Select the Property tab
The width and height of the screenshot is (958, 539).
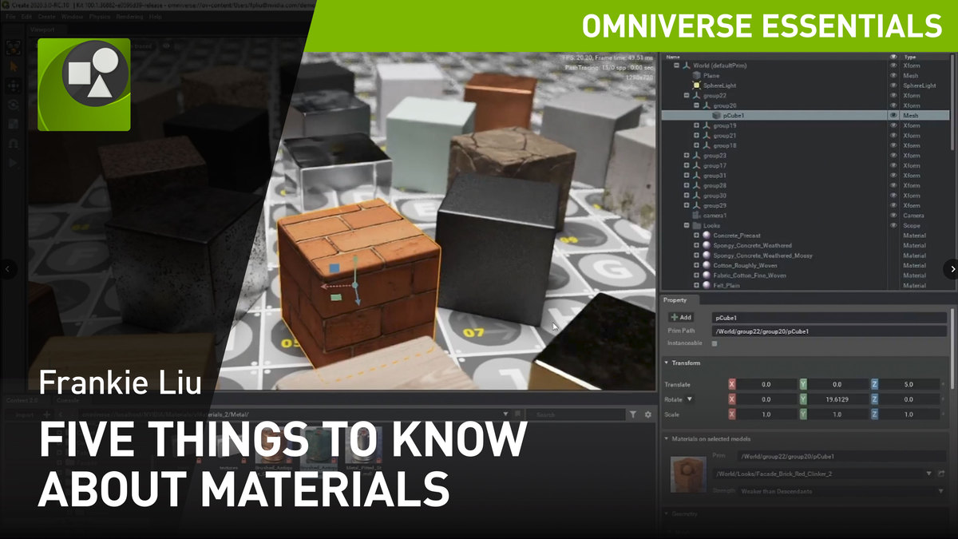tap(675, 300)
